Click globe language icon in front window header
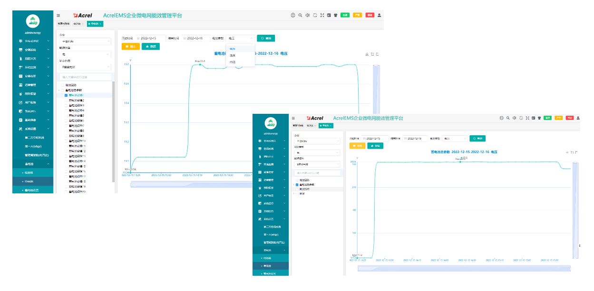594x291 pixels. [501, 118]
